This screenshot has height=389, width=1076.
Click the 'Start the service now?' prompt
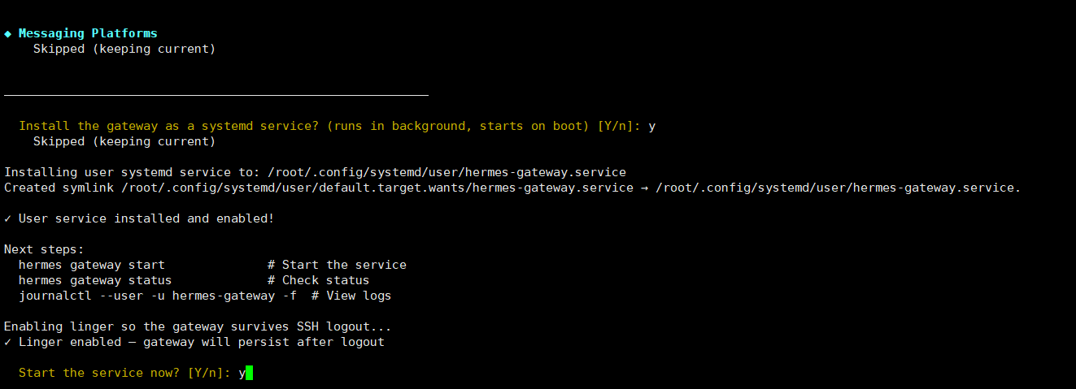[x=99, y=373]
